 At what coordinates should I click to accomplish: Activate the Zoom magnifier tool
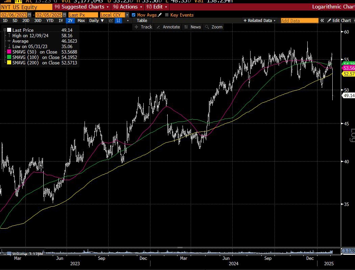pos(214,27)
